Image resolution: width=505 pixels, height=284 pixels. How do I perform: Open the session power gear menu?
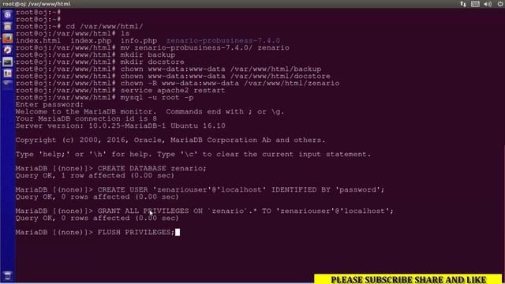(x=500, y=4)
